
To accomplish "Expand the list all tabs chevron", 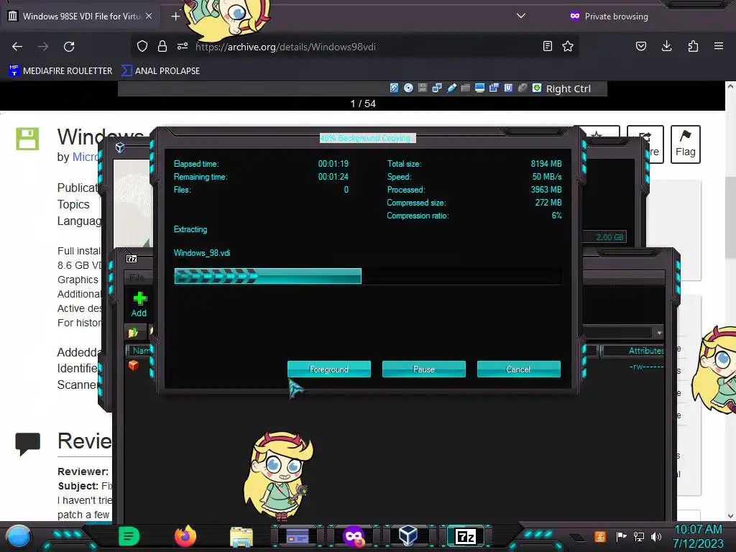I will (521, 16).
